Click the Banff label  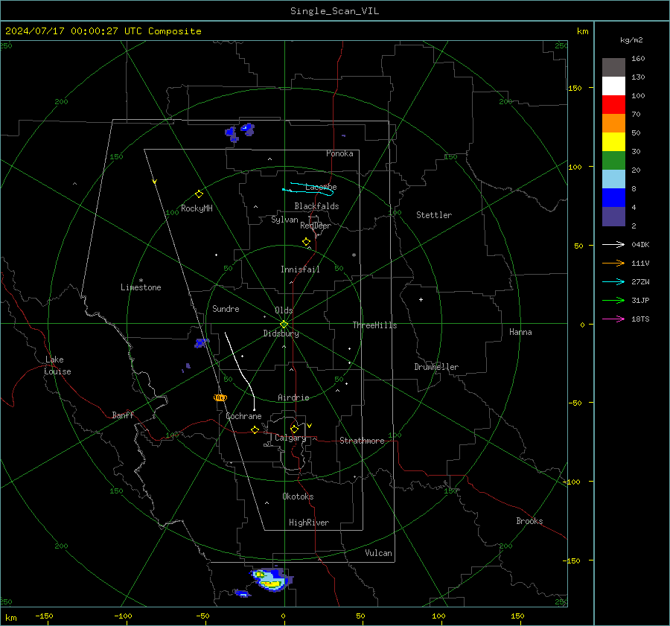tap(123, 415)
